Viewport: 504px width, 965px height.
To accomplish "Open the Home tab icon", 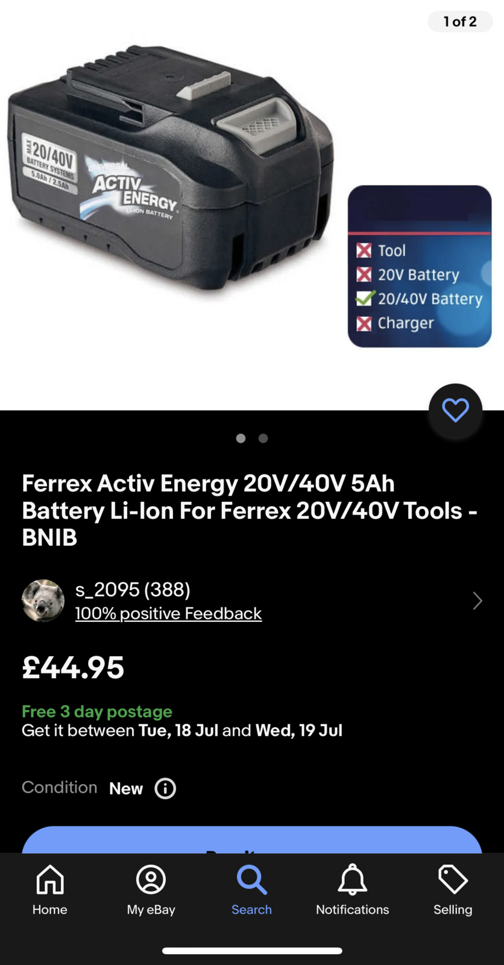I will (x=50, y=880).
